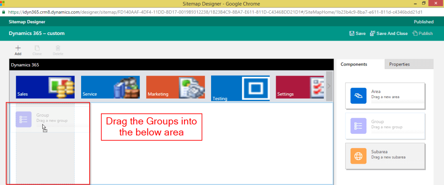Expand area list with right chevron arrow

(x=329, y=86)
